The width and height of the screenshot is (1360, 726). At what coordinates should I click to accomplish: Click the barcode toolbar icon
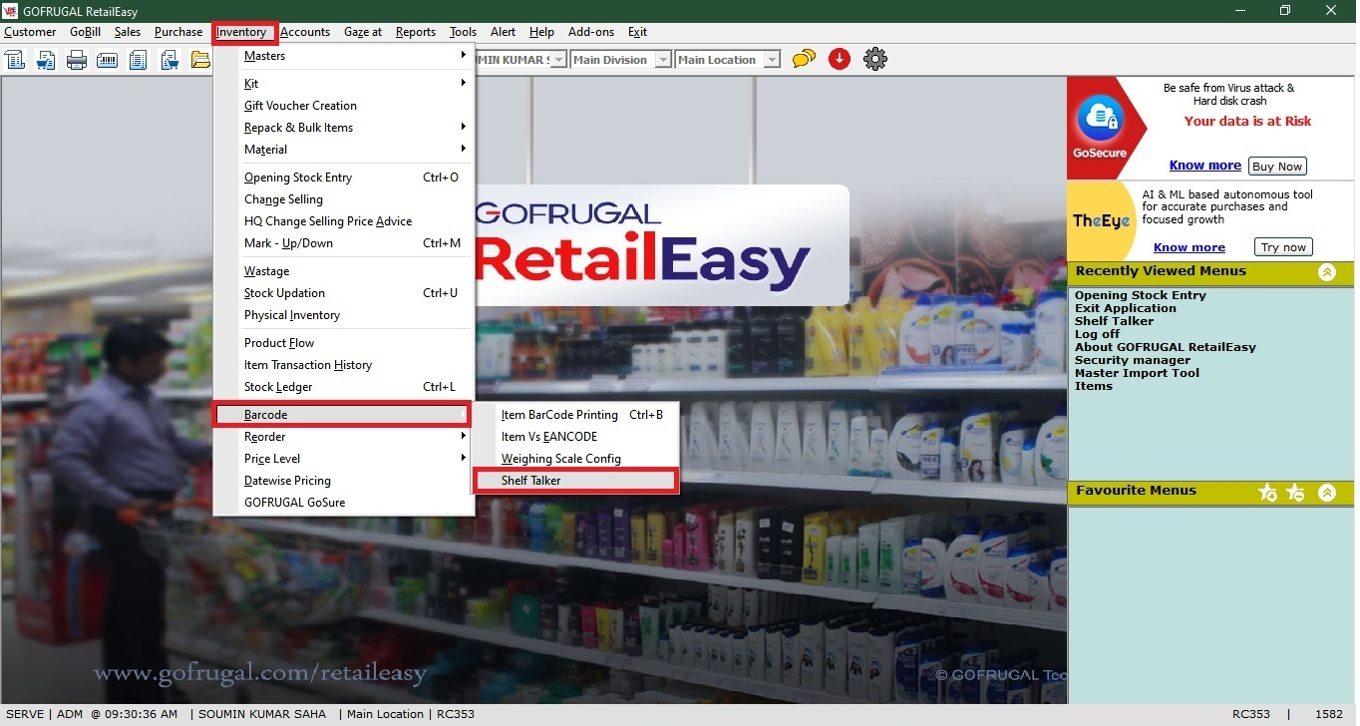coord(108,60)
